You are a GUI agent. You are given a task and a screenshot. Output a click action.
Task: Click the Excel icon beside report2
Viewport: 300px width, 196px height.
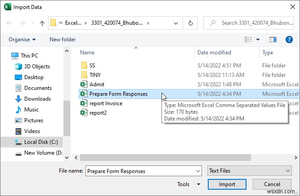(x=84, y=113)
